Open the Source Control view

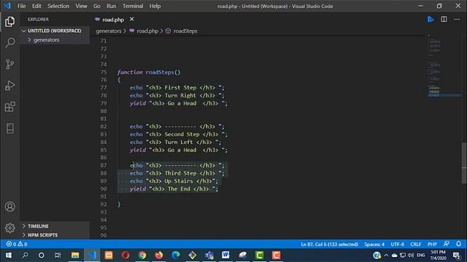(x=9, y=64)
